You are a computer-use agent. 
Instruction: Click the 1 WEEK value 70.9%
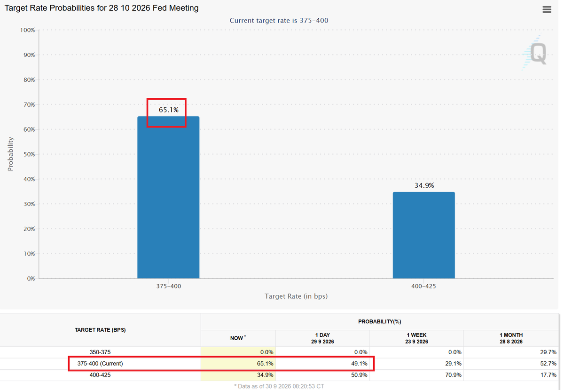pyautogui.click(x=453, y=375)
